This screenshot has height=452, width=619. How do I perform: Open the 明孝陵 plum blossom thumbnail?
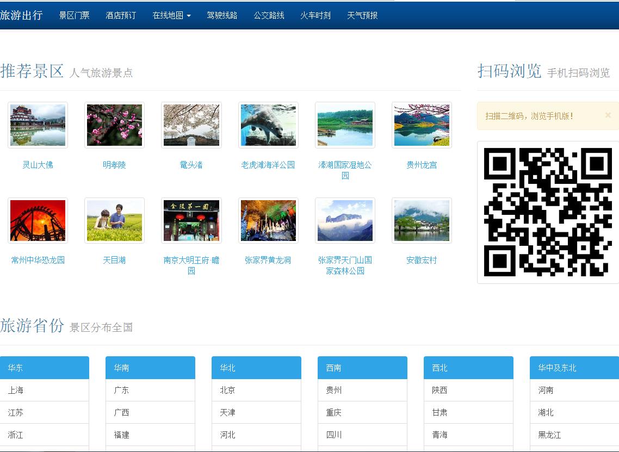(114, 125)
